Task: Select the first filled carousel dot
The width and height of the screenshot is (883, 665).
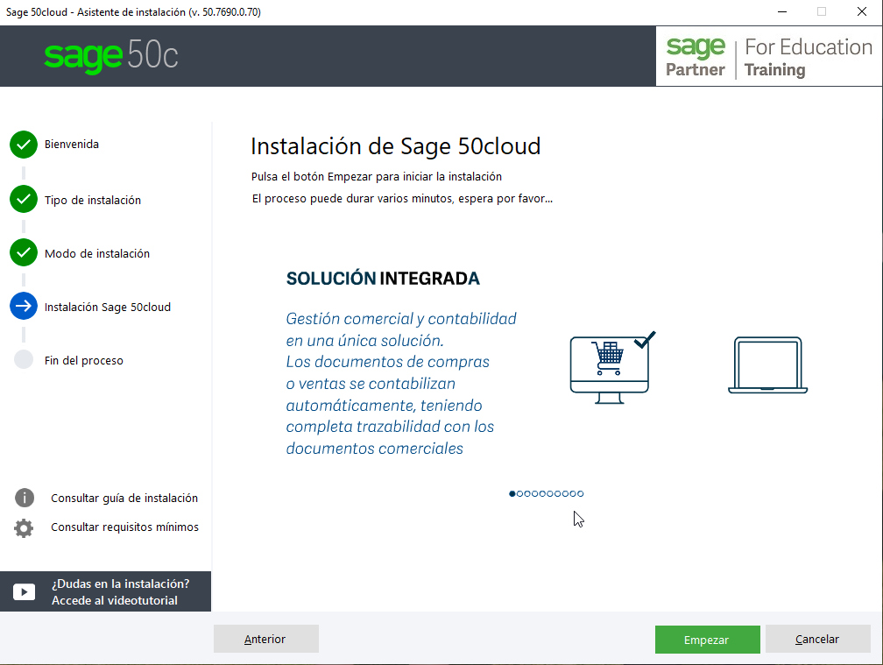Action: pos(512,494)
